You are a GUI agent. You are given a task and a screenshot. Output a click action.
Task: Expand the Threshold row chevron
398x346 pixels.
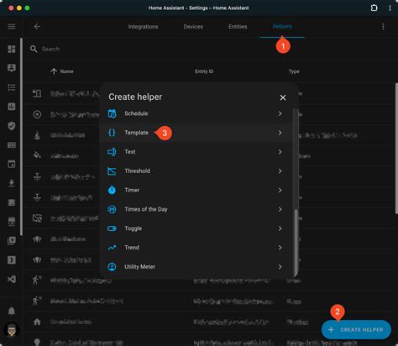click(x=280, y=171)
